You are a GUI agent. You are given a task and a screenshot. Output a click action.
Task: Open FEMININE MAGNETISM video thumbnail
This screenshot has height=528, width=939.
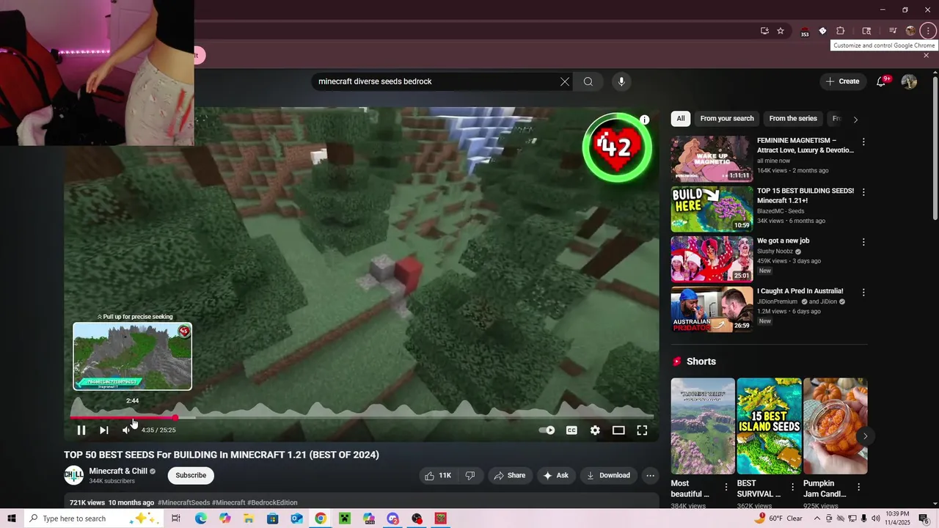click(712, 158)
